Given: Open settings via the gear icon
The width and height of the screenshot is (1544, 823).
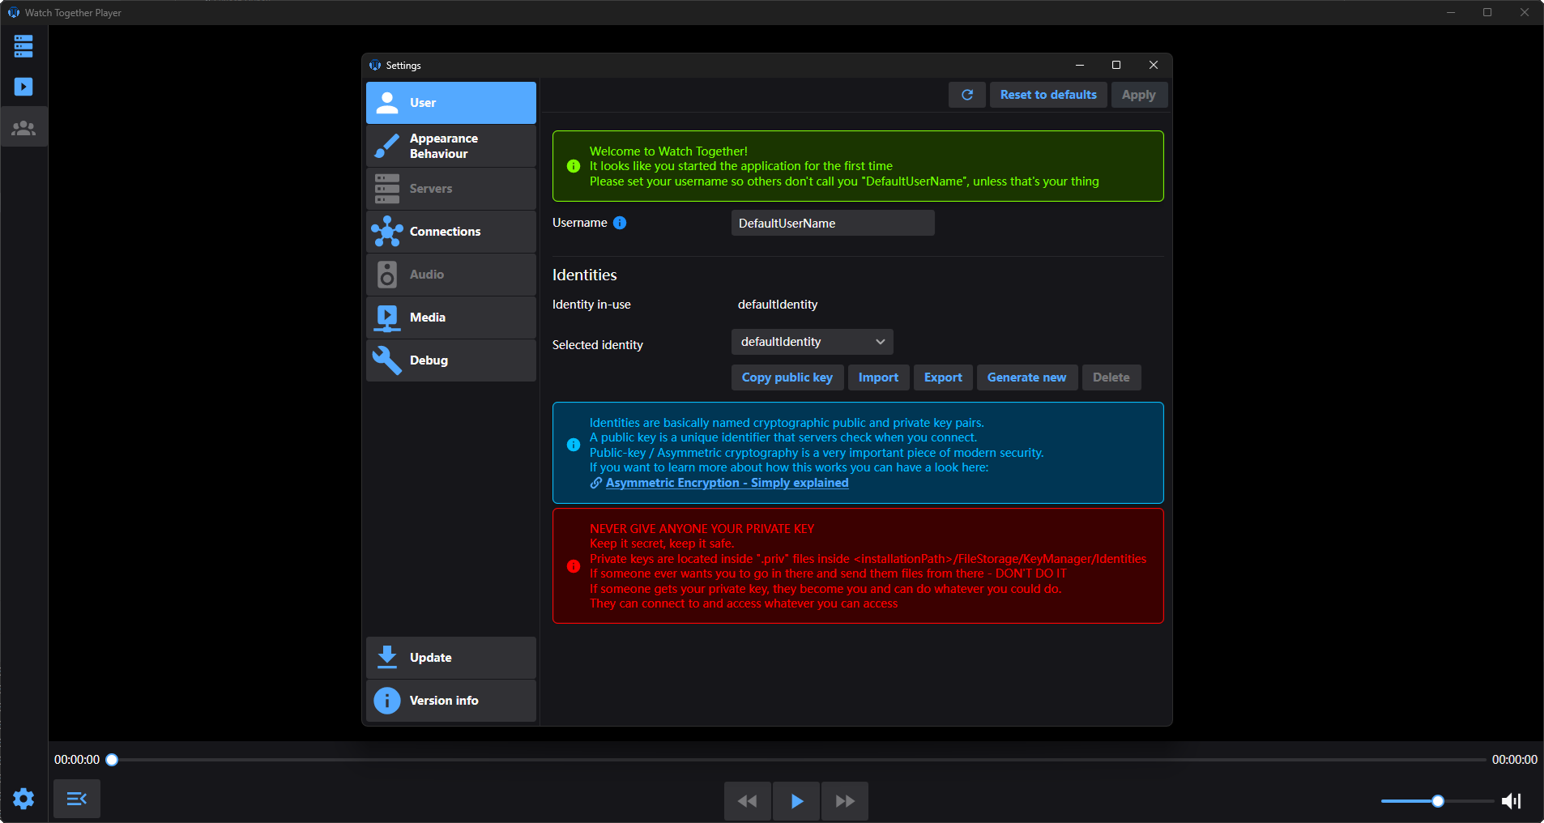Looking at the screenshot, I should point(23,799).
